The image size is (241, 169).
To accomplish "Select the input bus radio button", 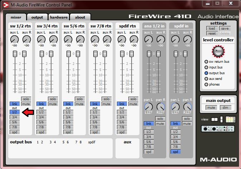I will (x=206, y=67).
